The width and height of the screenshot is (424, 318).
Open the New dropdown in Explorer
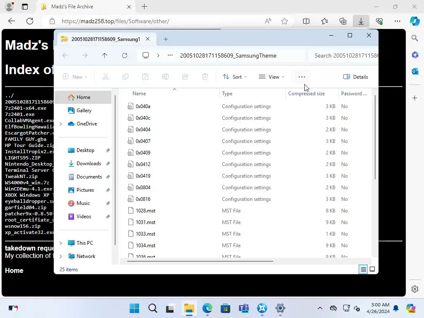[x=75, y=77]
